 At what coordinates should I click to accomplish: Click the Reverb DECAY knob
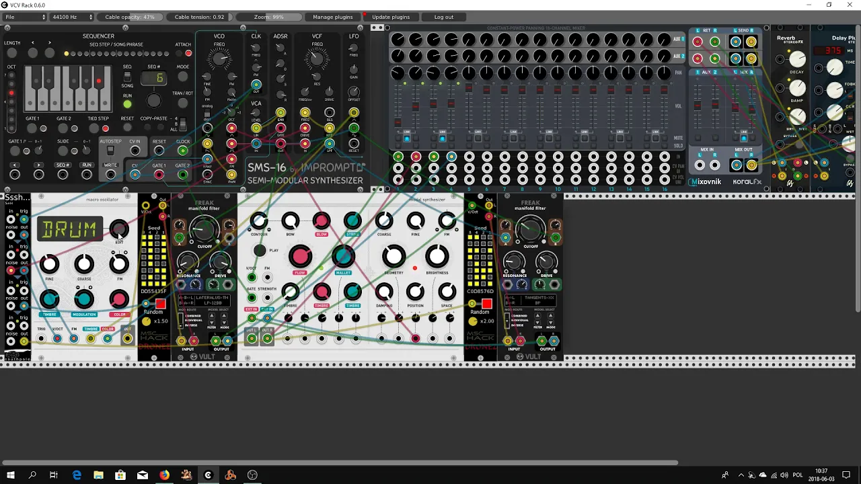pyautogui.click(x=797, y=60)
